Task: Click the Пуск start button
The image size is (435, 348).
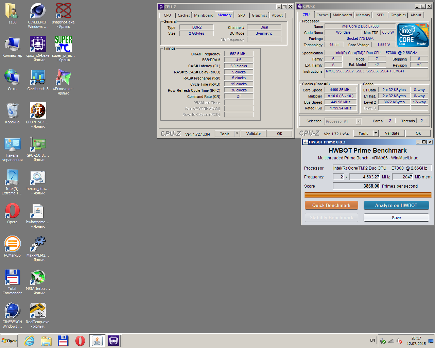Action: [10, 341]
